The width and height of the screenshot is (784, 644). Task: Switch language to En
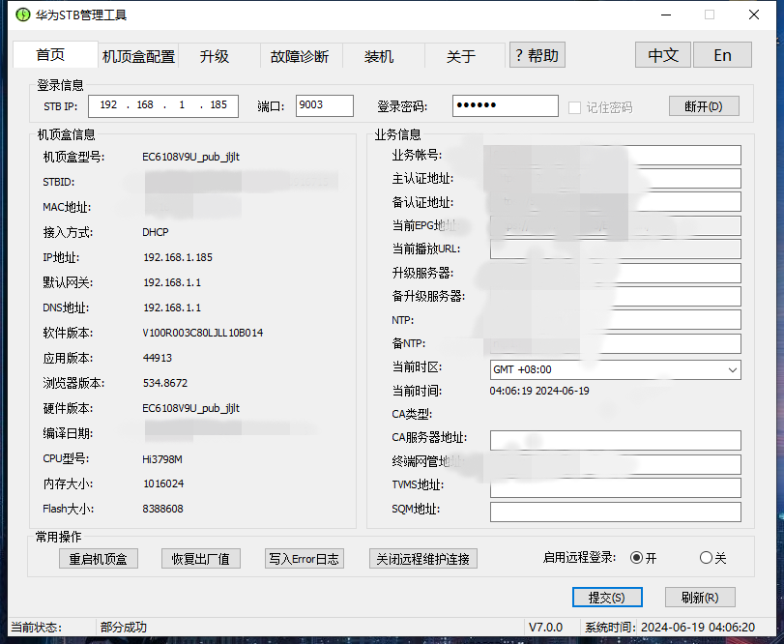click(722, 55)
